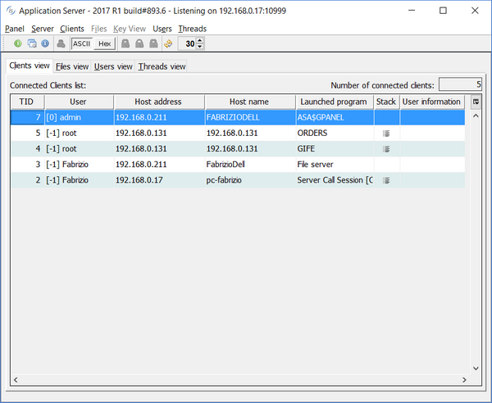Sort table by Host name column
This screenshot has height=403, width=492.
point(249,102)
